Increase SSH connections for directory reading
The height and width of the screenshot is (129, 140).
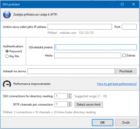point(70,94)
